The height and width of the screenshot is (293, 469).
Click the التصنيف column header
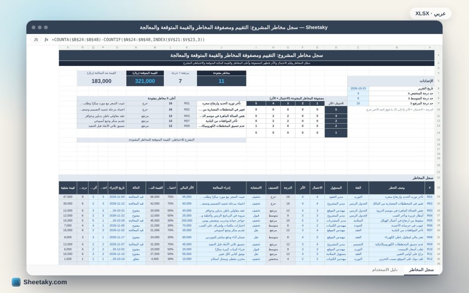coord(273,188)
